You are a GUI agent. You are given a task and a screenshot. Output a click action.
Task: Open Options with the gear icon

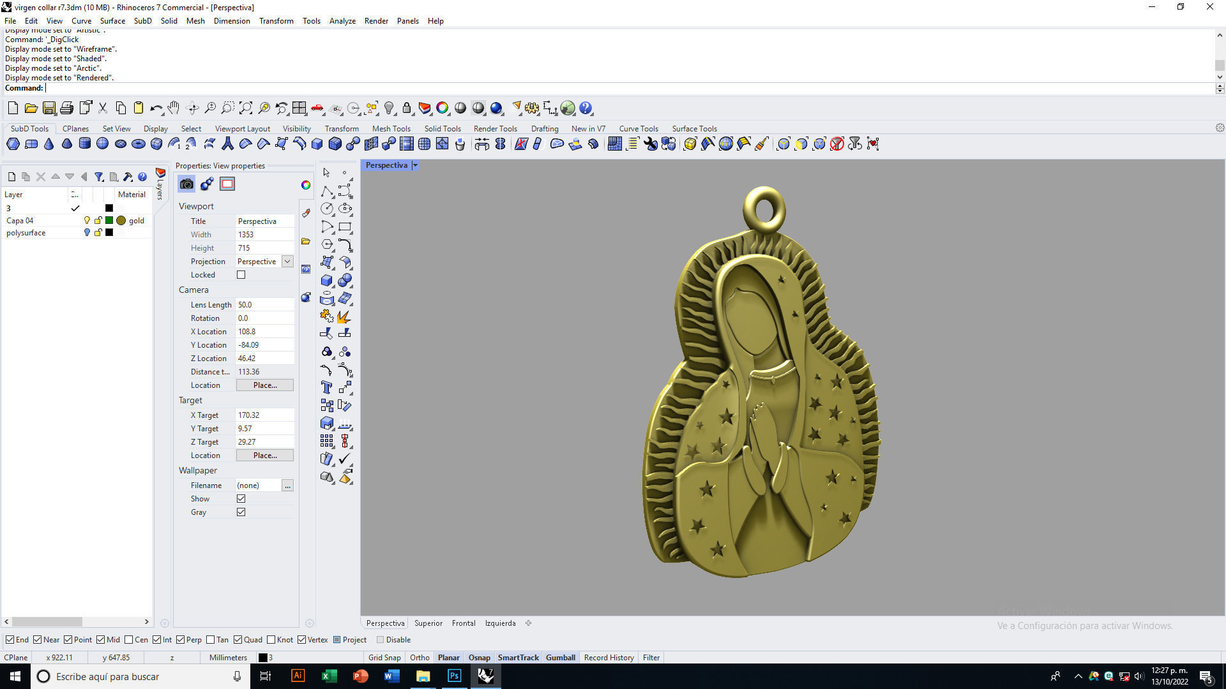(x=532, y=108)
